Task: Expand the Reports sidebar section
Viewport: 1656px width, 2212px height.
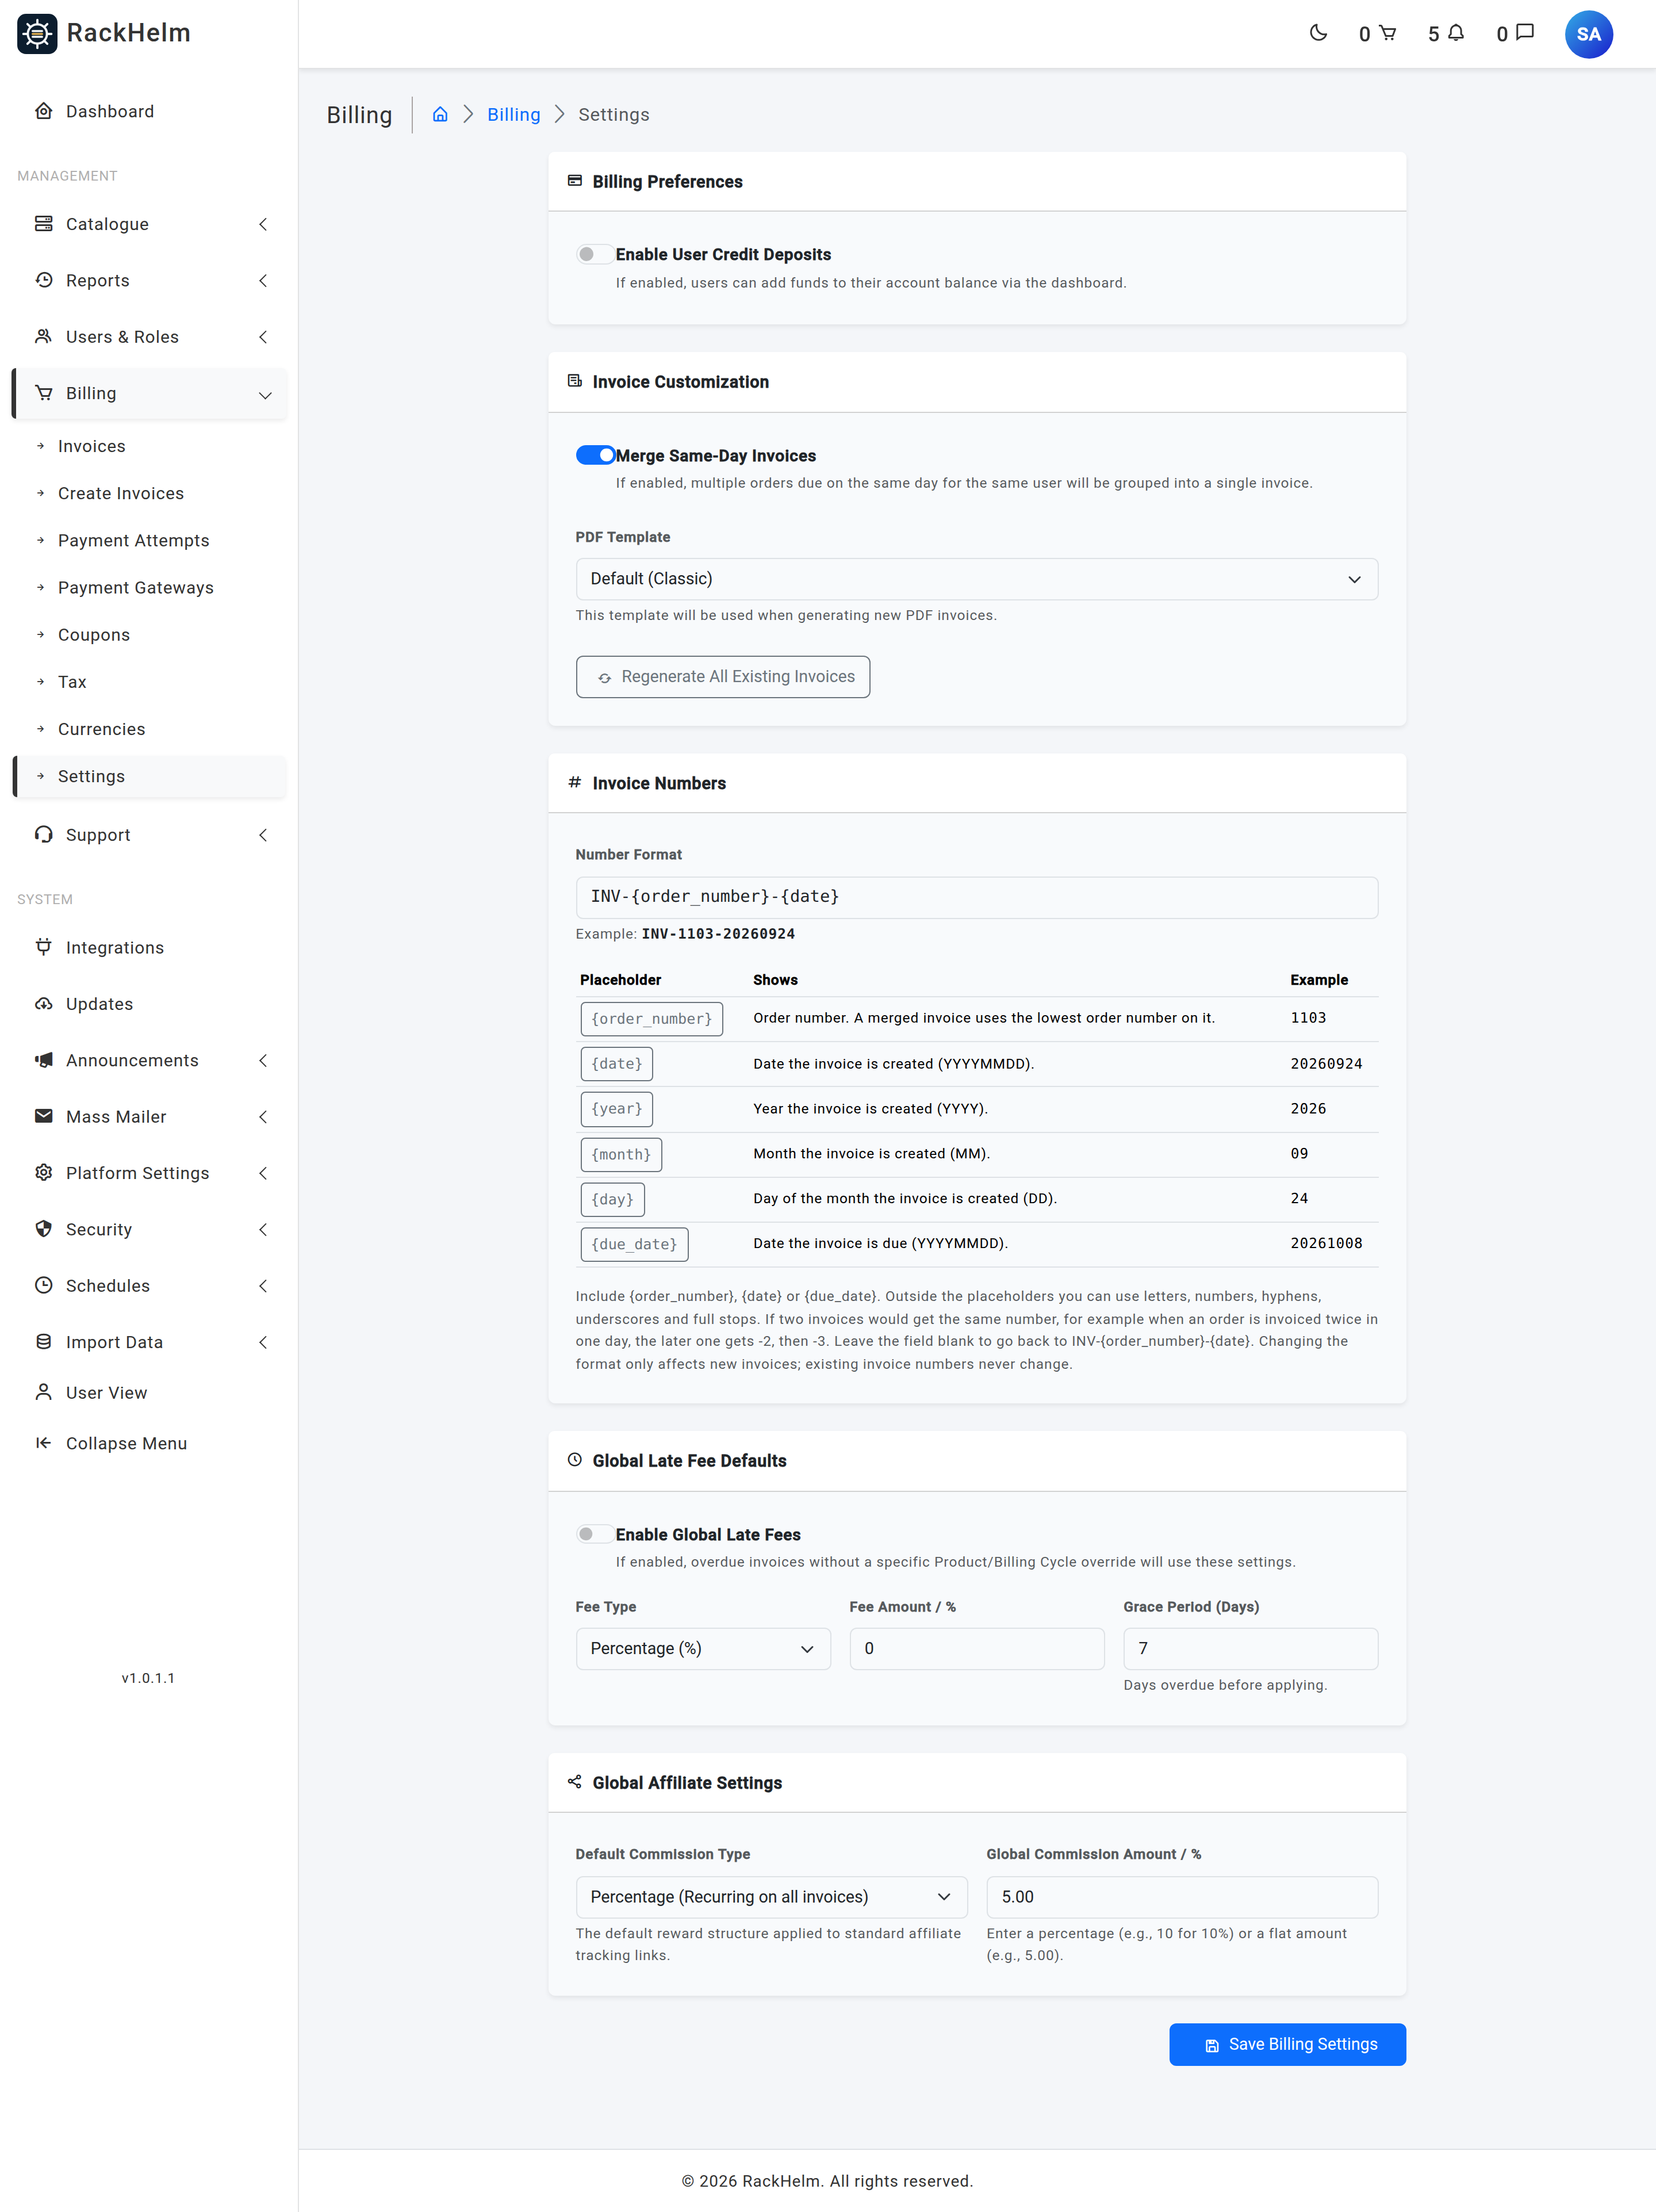Action: pyautogui.click(x=150, y=280)
